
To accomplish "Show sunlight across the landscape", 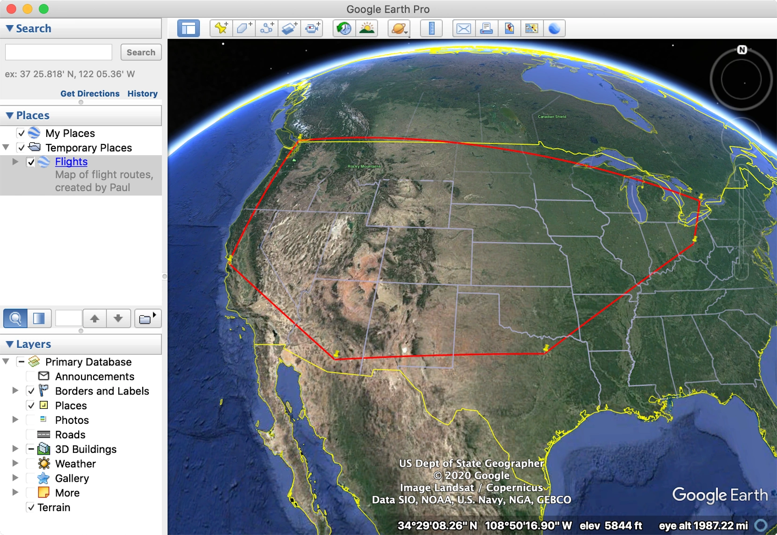I will pos(367,29).
